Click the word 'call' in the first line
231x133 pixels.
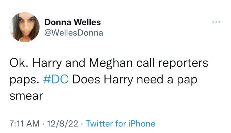tap(145, 63)
